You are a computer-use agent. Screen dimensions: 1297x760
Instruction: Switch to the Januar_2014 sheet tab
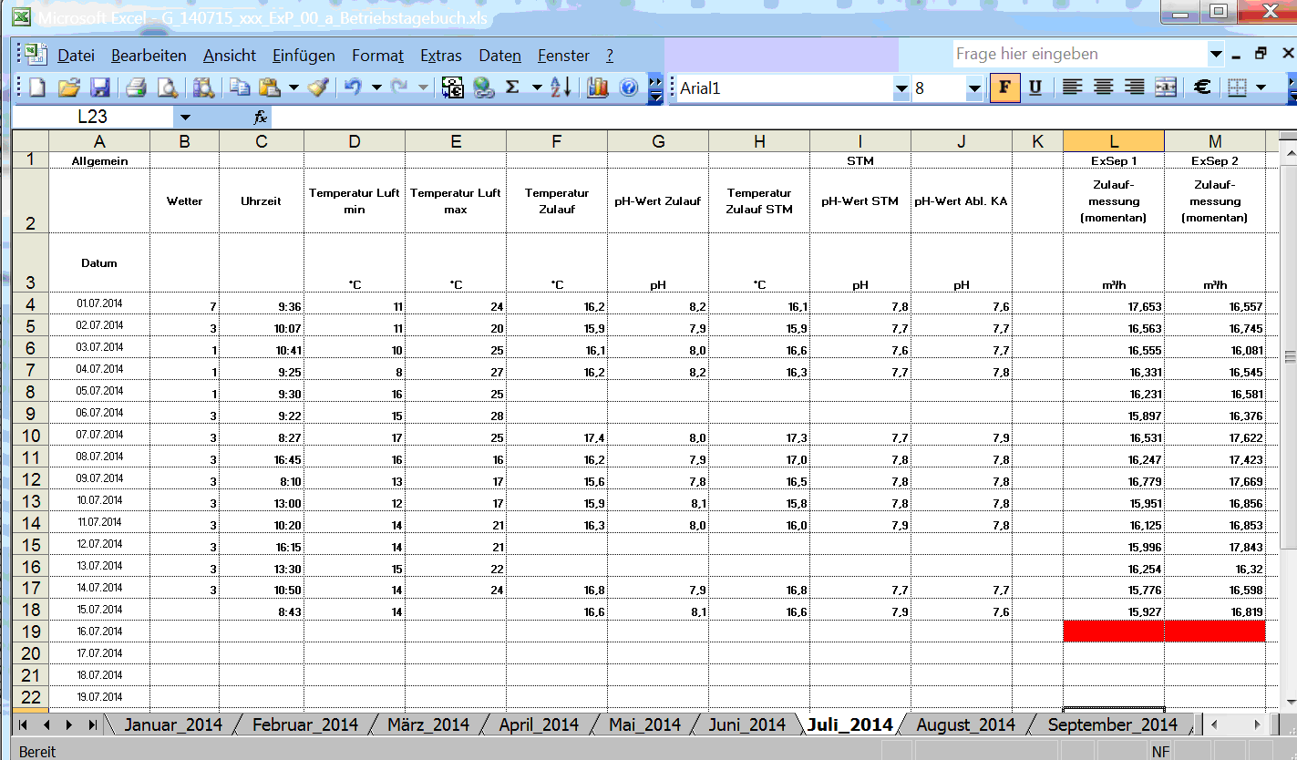172,724
